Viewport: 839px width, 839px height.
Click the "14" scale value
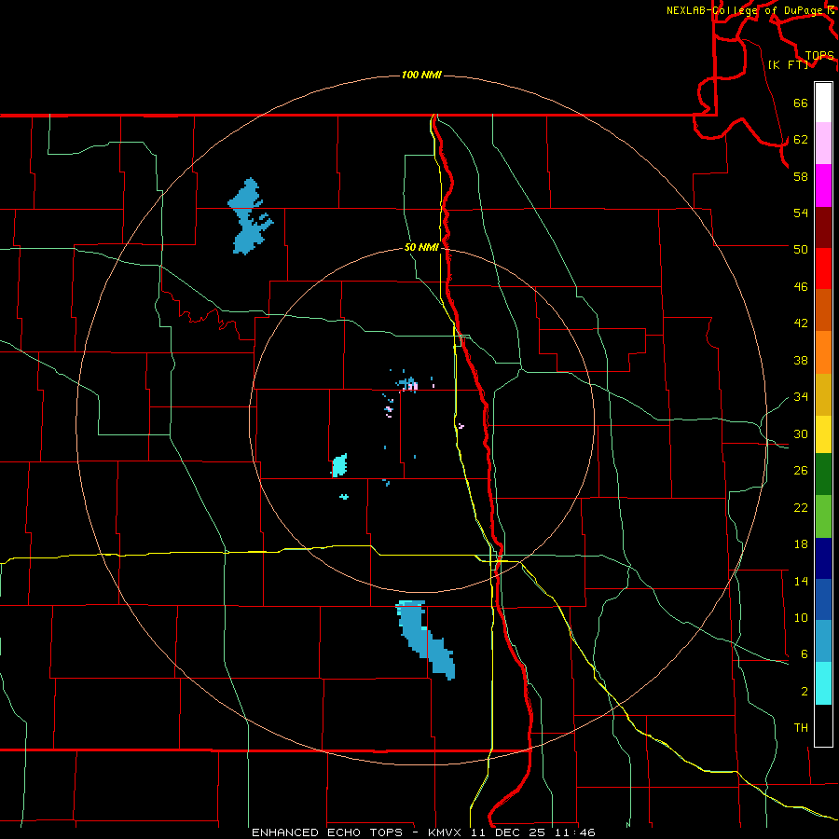pos(801,581)
